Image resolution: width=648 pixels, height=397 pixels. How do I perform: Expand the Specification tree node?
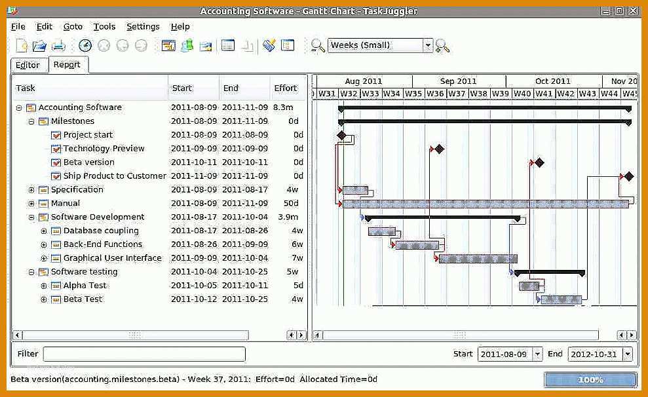(31, 190)
